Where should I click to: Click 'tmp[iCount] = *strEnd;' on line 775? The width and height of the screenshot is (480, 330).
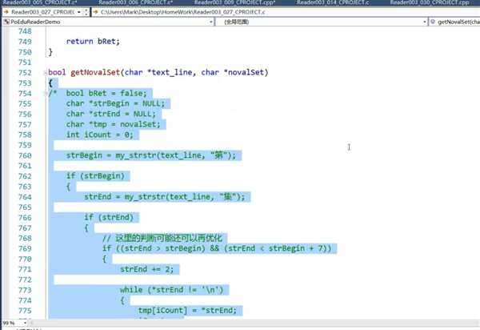pyautogui.click(x=187, y=311)
